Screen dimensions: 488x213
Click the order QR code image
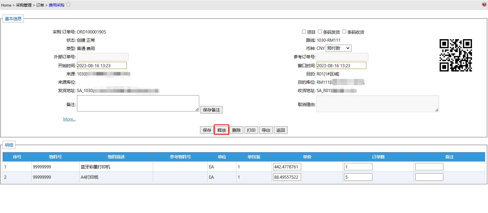(456, 55)
